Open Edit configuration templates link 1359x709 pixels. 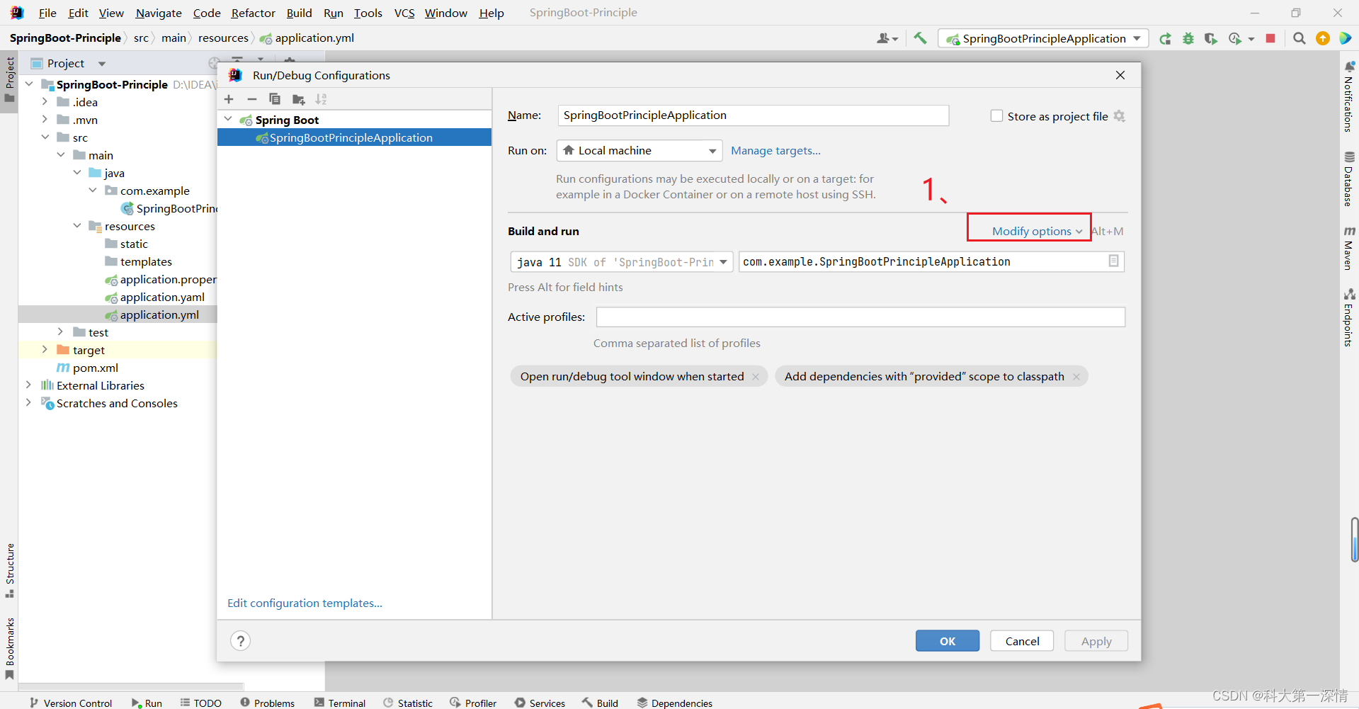305,603
